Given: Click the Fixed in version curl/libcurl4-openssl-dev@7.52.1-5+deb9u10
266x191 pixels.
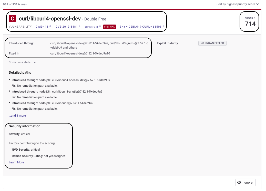Looking at the screenshot, I should pyautogui.click(x=80, y=53).
